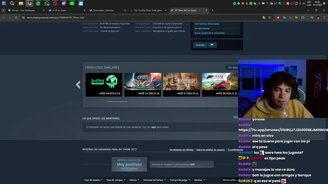
Task: Open File Explorer from the taskbar
Action: tap(21, 3)
